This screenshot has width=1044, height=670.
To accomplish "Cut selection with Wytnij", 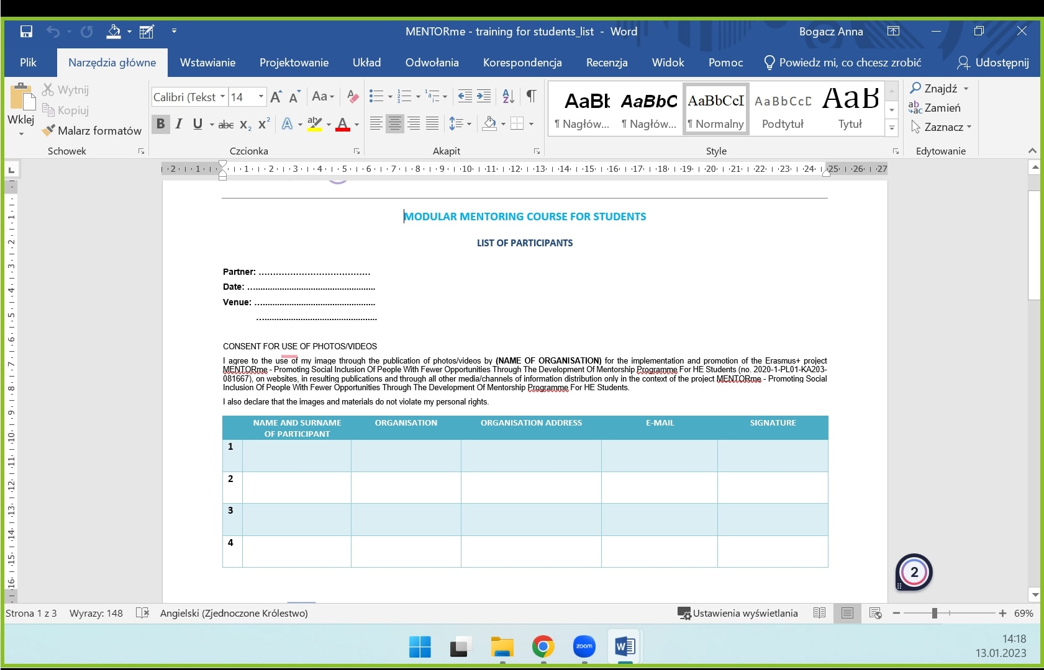I will pyautogui.click(x=66, y=90).
